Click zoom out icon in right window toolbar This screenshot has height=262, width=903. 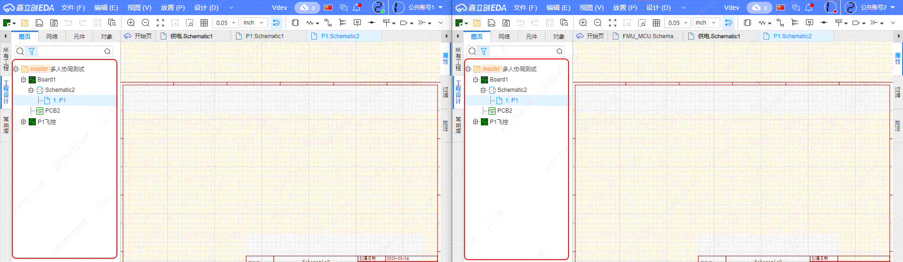click(x=598, y=23)
